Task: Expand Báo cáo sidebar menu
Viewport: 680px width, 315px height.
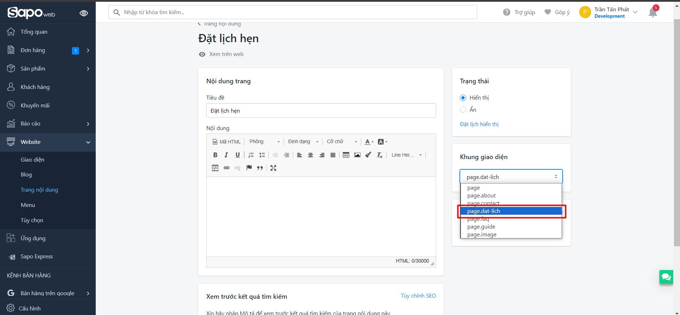Action: coord(48,124)
